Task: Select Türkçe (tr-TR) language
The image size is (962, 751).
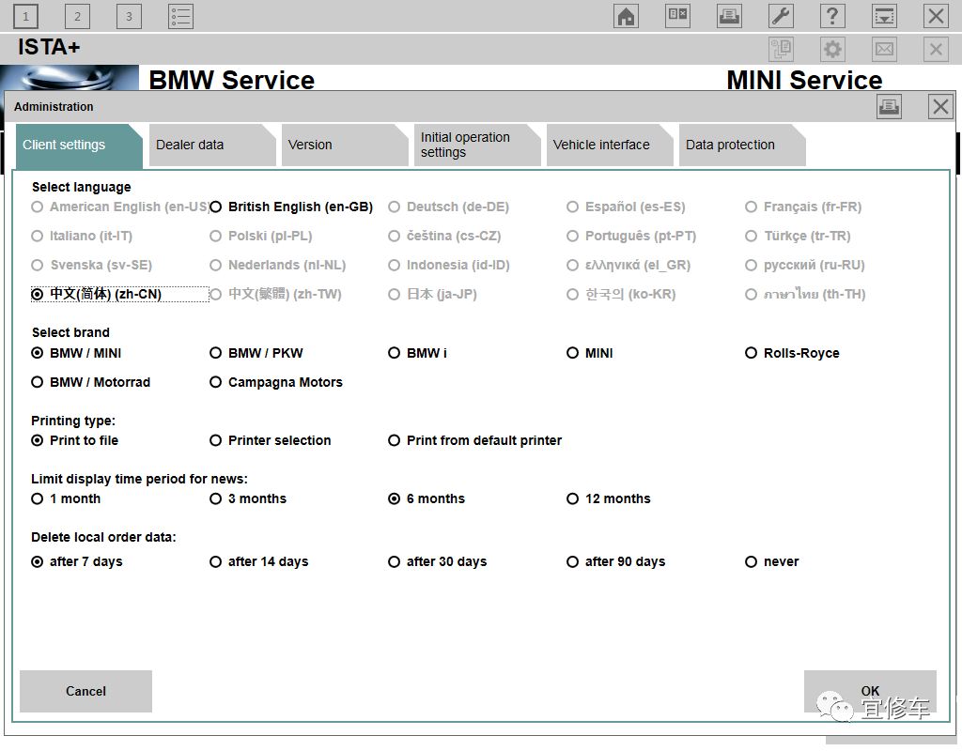Action: pyautogui.click(x=798, y=236)
